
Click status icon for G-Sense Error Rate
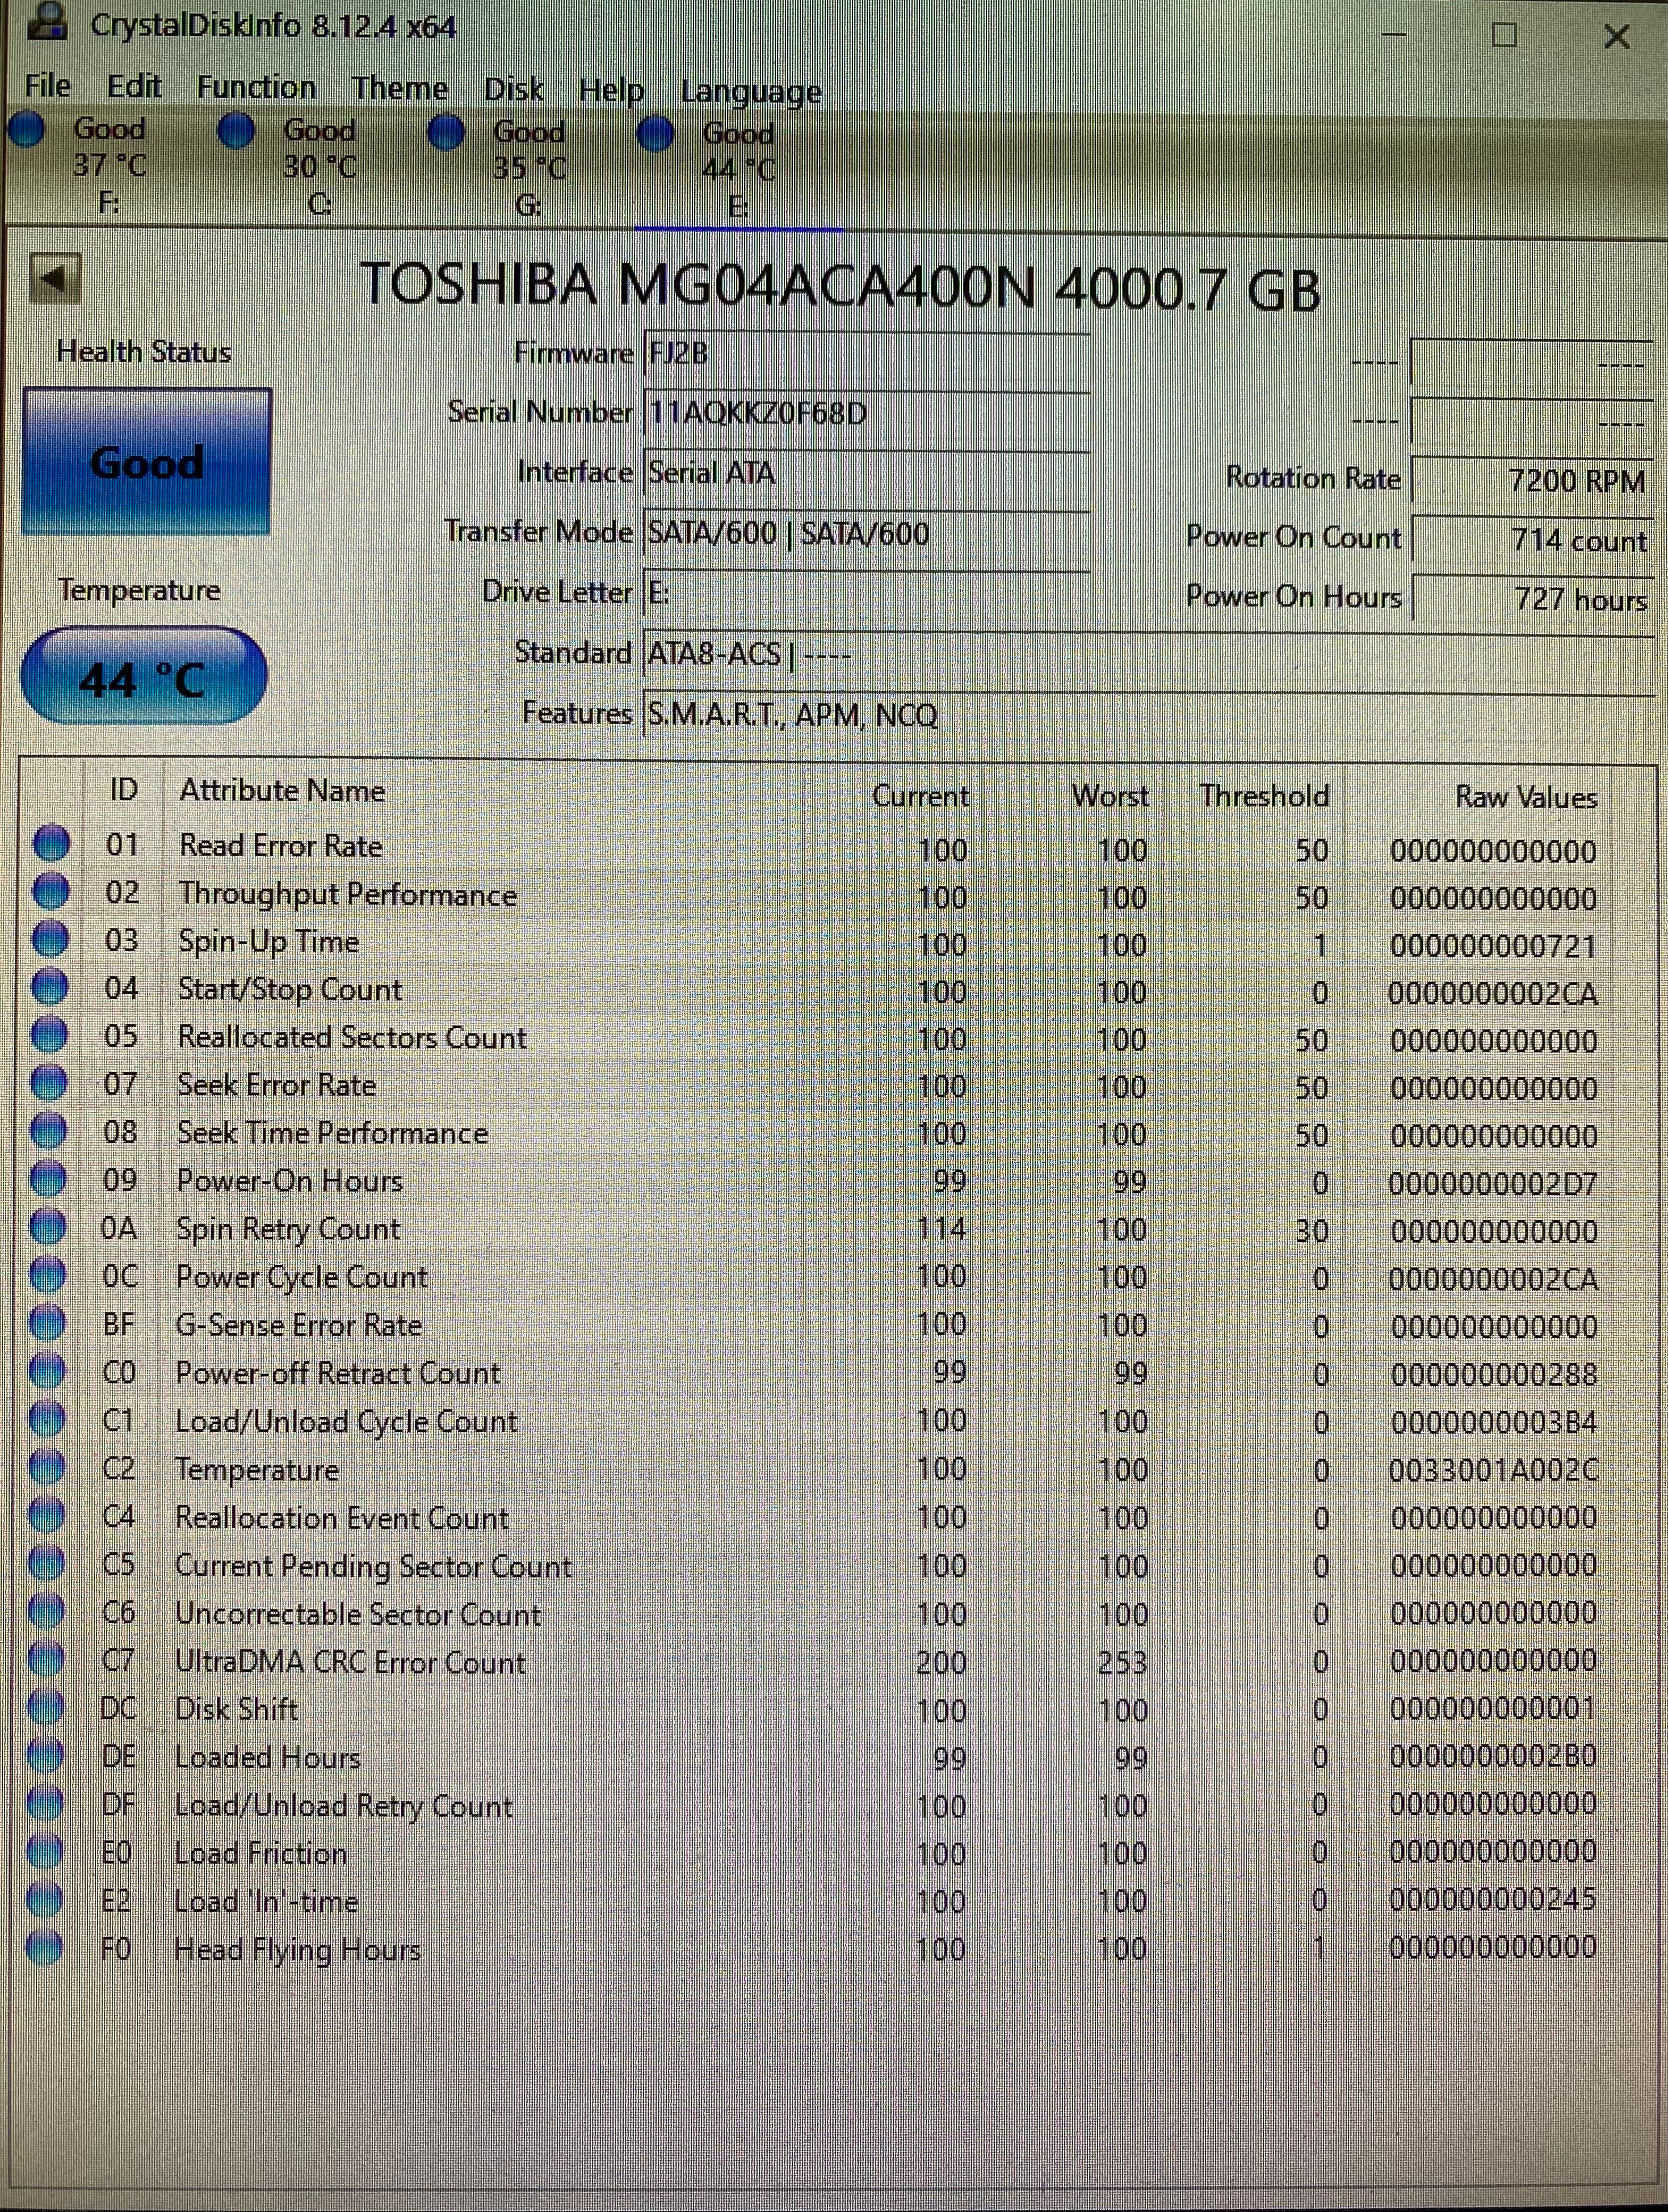click(x=47, y=1322)
